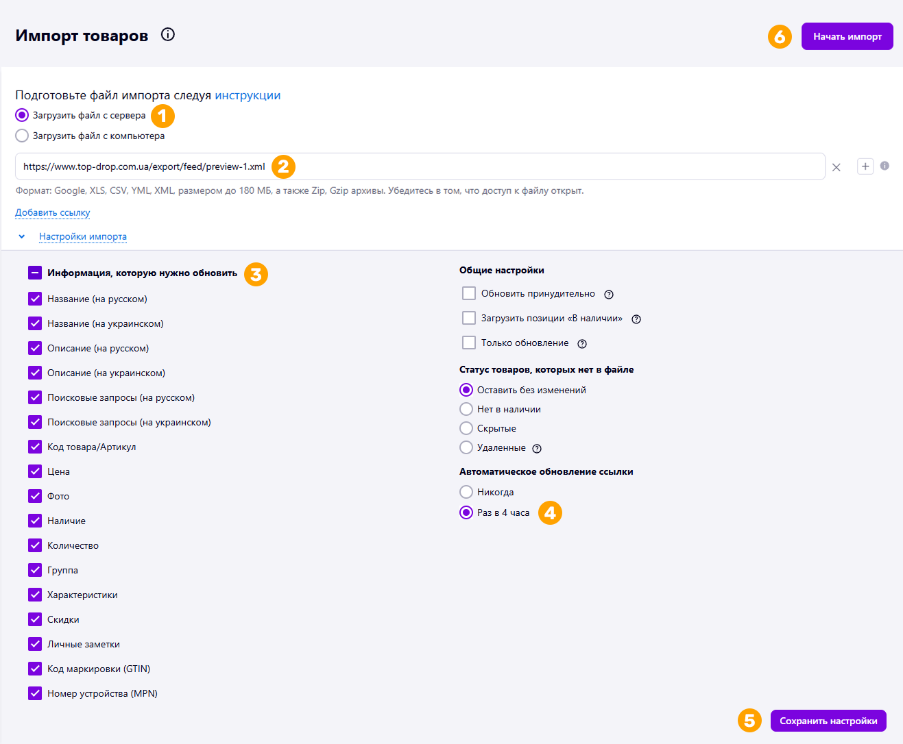
Task: Click the Начать импорт button
Action: (x=847, y=36)
